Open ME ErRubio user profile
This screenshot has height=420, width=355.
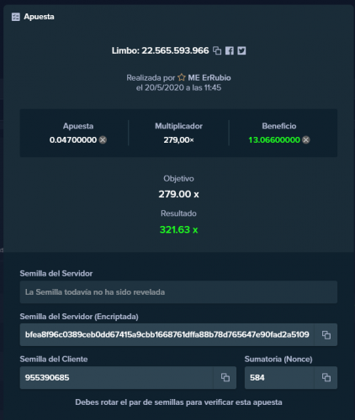click(x=209, y=77)
